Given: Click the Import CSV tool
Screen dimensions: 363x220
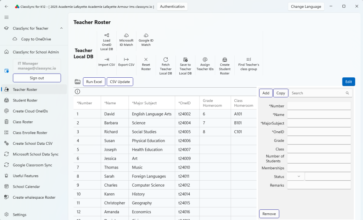Looking at the screenshot, I should (x=106, y=62).
